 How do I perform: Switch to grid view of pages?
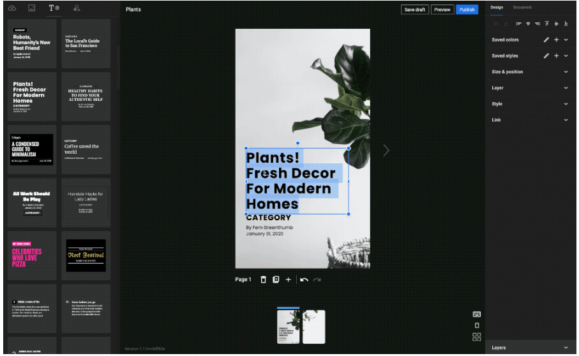[477, 337]
